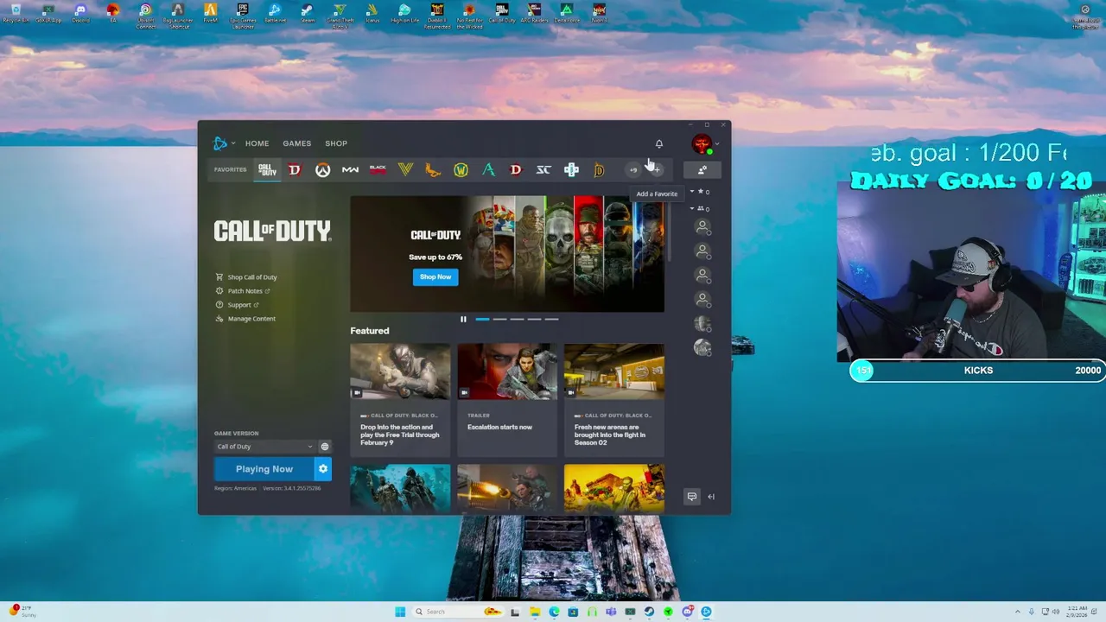Viewport: 1106px width, 622px height.
Task: Open the Discord desktop shortcut
Action: coord(80,14)
